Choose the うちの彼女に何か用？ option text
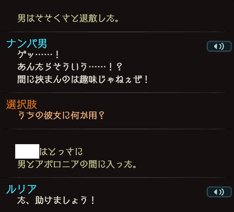This screenshot has height=212, width=234. click(61, 116)
